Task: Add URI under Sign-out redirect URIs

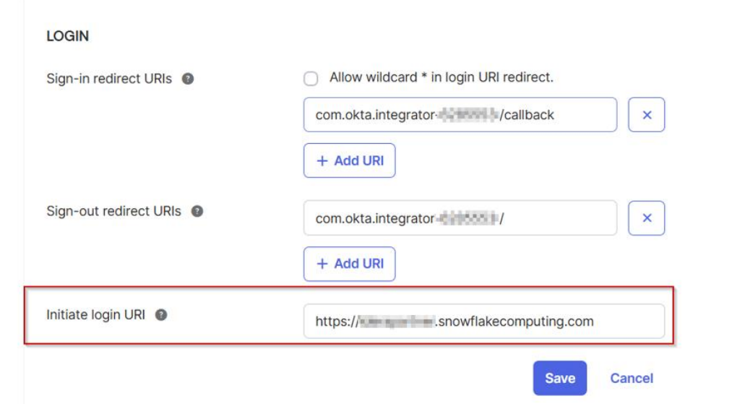Action: (x=350, y=264)
